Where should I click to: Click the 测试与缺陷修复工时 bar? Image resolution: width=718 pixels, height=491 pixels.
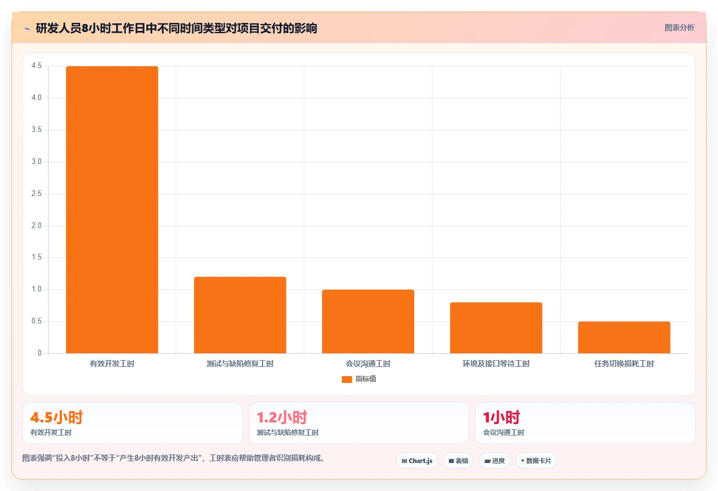coord(240,315)
